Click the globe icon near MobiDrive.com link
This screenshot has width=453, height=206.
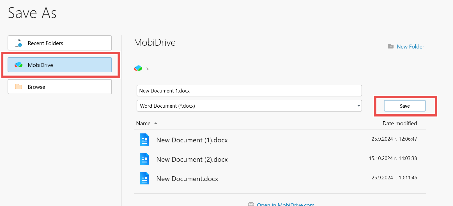coord(251,204)
